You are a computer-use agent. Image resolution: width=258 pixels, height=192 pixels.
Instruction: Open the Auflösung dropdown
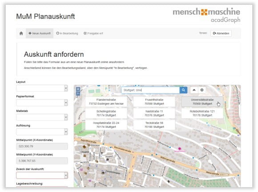[42, 132]
